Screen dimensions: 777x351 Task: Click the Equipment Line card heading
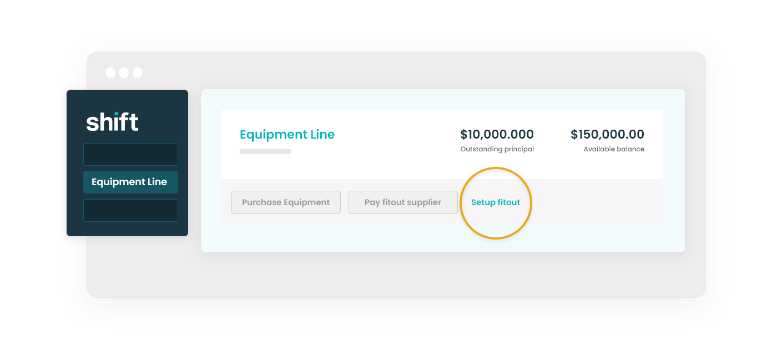pos(287,135)
